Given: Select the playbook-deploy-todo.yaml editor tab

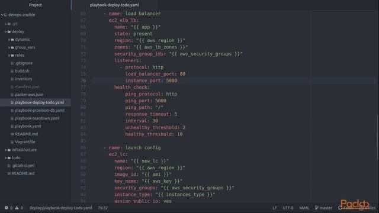Looking at the screenshot, I should pyautogui.click(x=114, y=5).
